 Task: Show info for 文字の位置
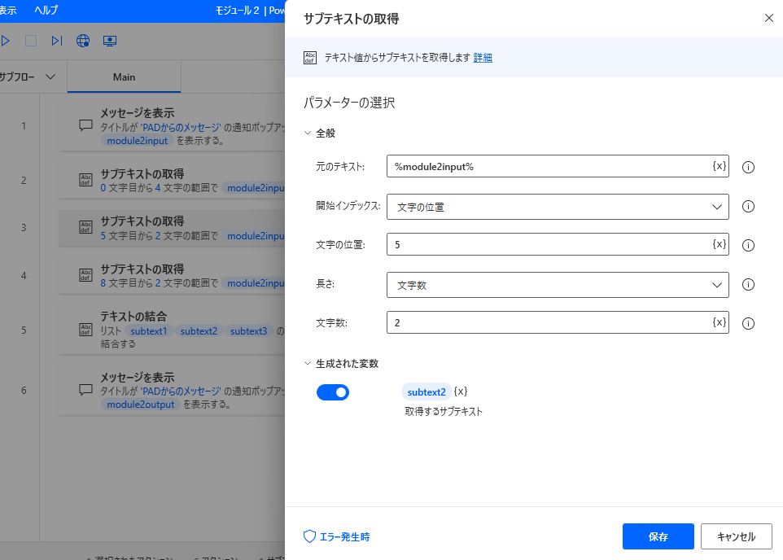(x=748, y=245)
